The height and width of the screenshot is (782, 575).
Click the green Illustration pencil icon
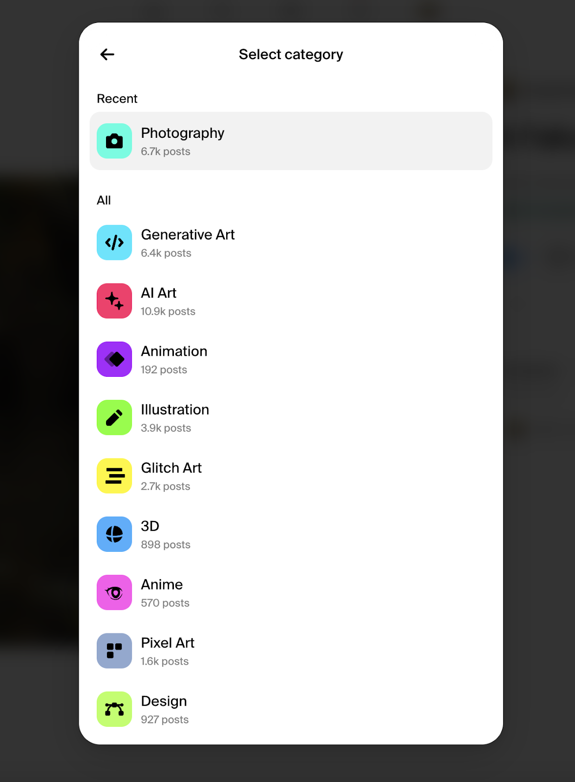click(x=114, y=418)
